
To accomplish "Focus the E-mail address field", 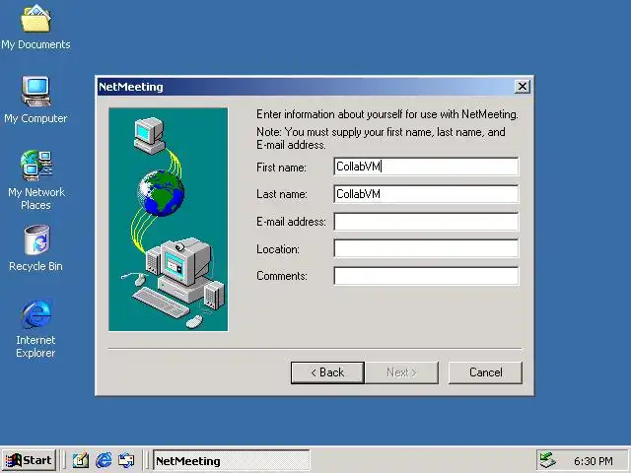I will (x=426, y=222).
